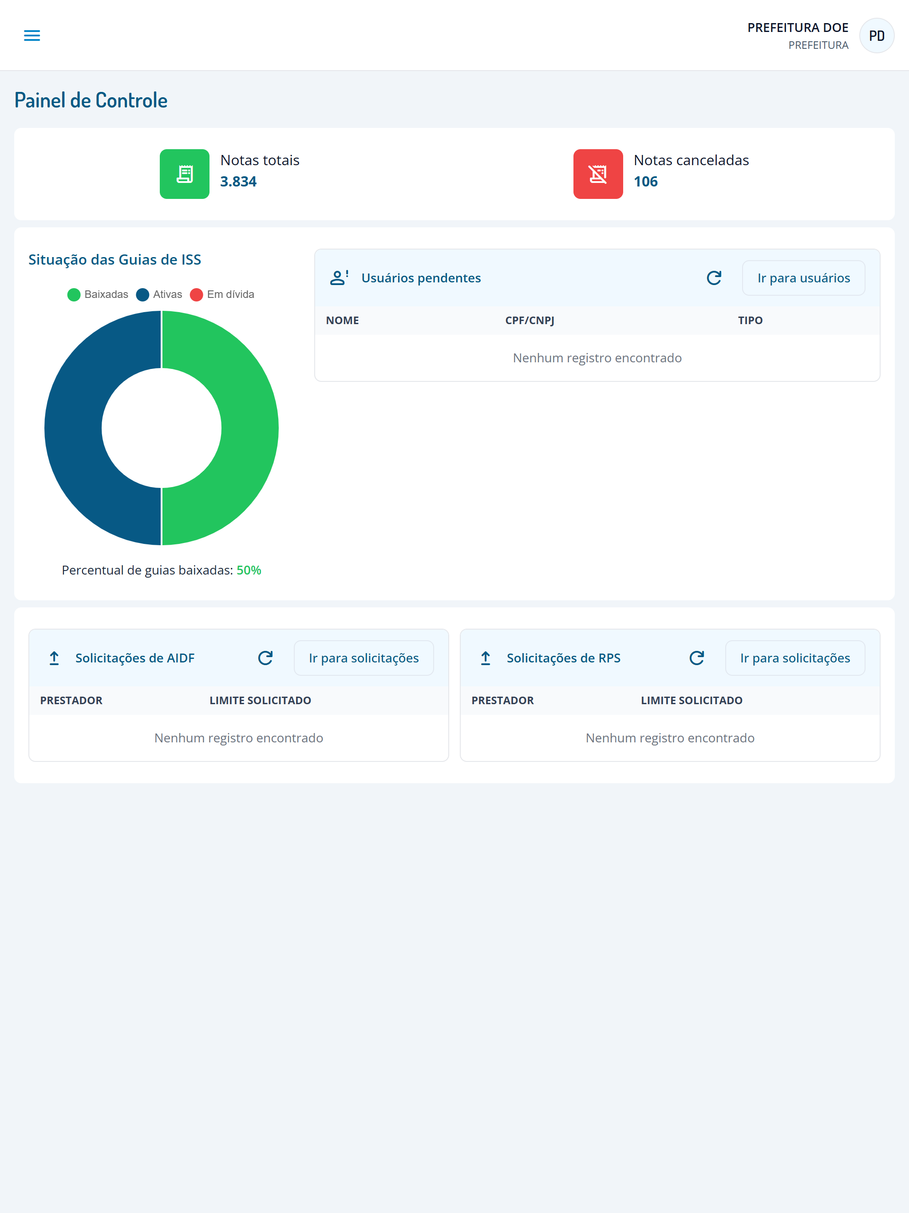Click the PD user avatar
Screen dimensions: 909x1213
point(876,36)
